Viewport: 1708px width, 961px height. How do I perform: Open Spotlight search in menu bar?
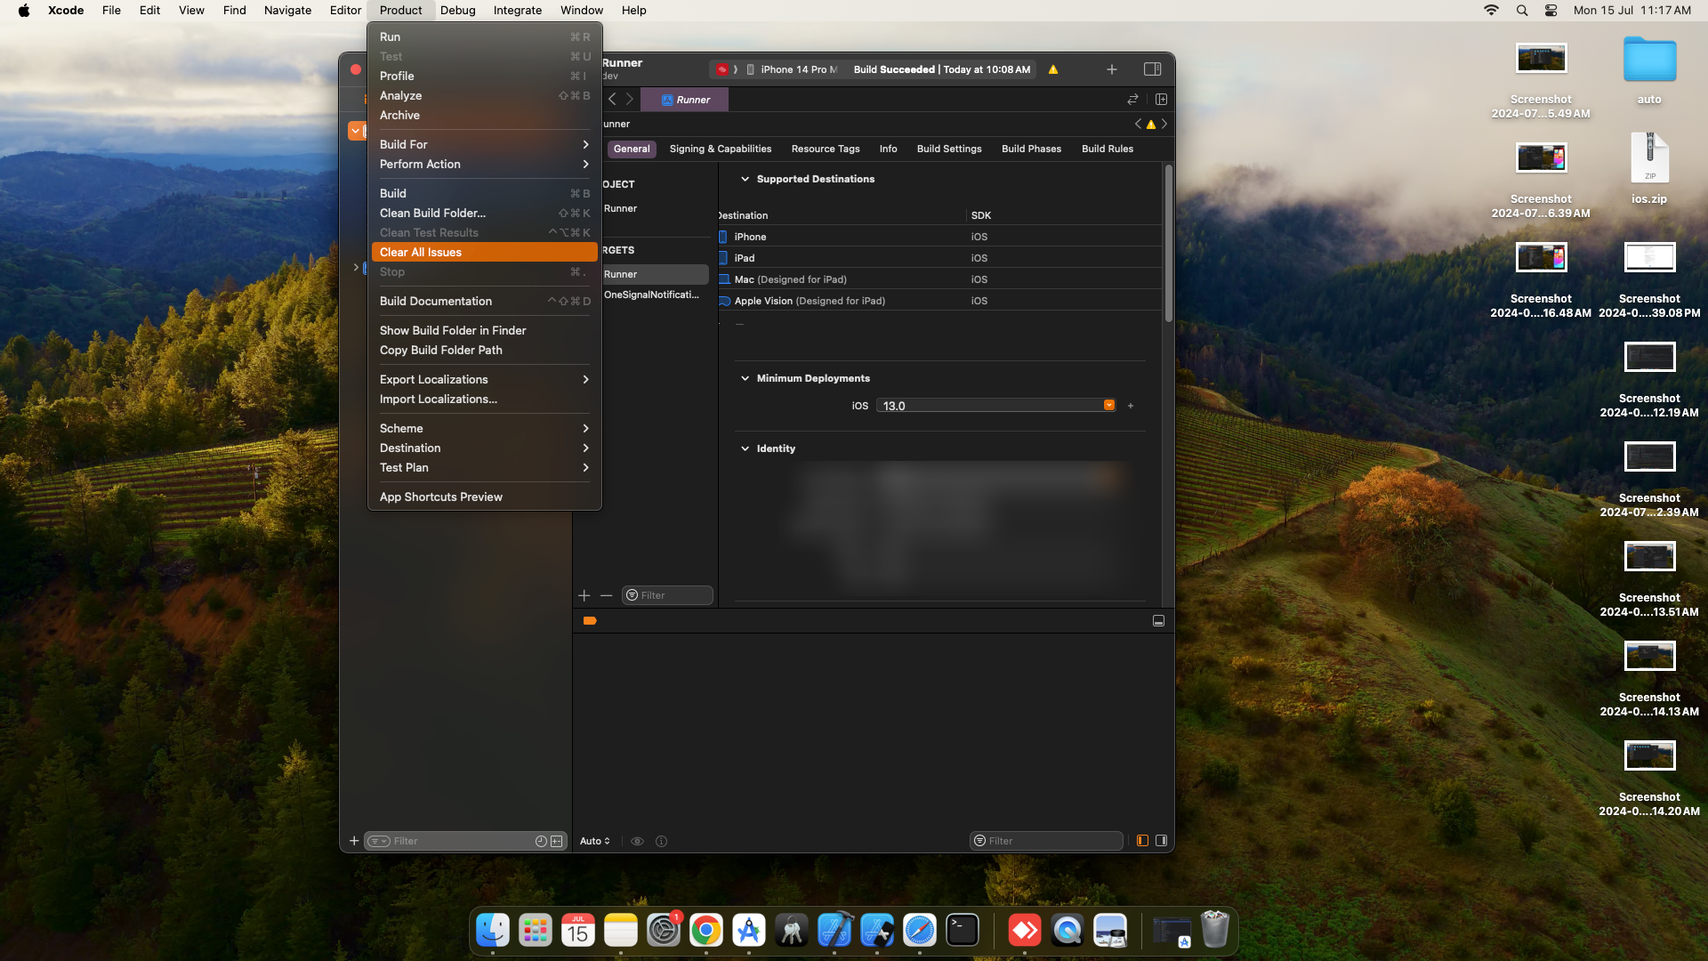(1521, 11)
